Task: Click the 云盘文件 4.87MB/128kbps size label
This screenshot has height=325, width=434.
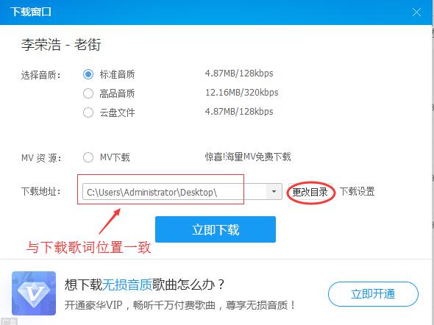Action: pos(239,112)
